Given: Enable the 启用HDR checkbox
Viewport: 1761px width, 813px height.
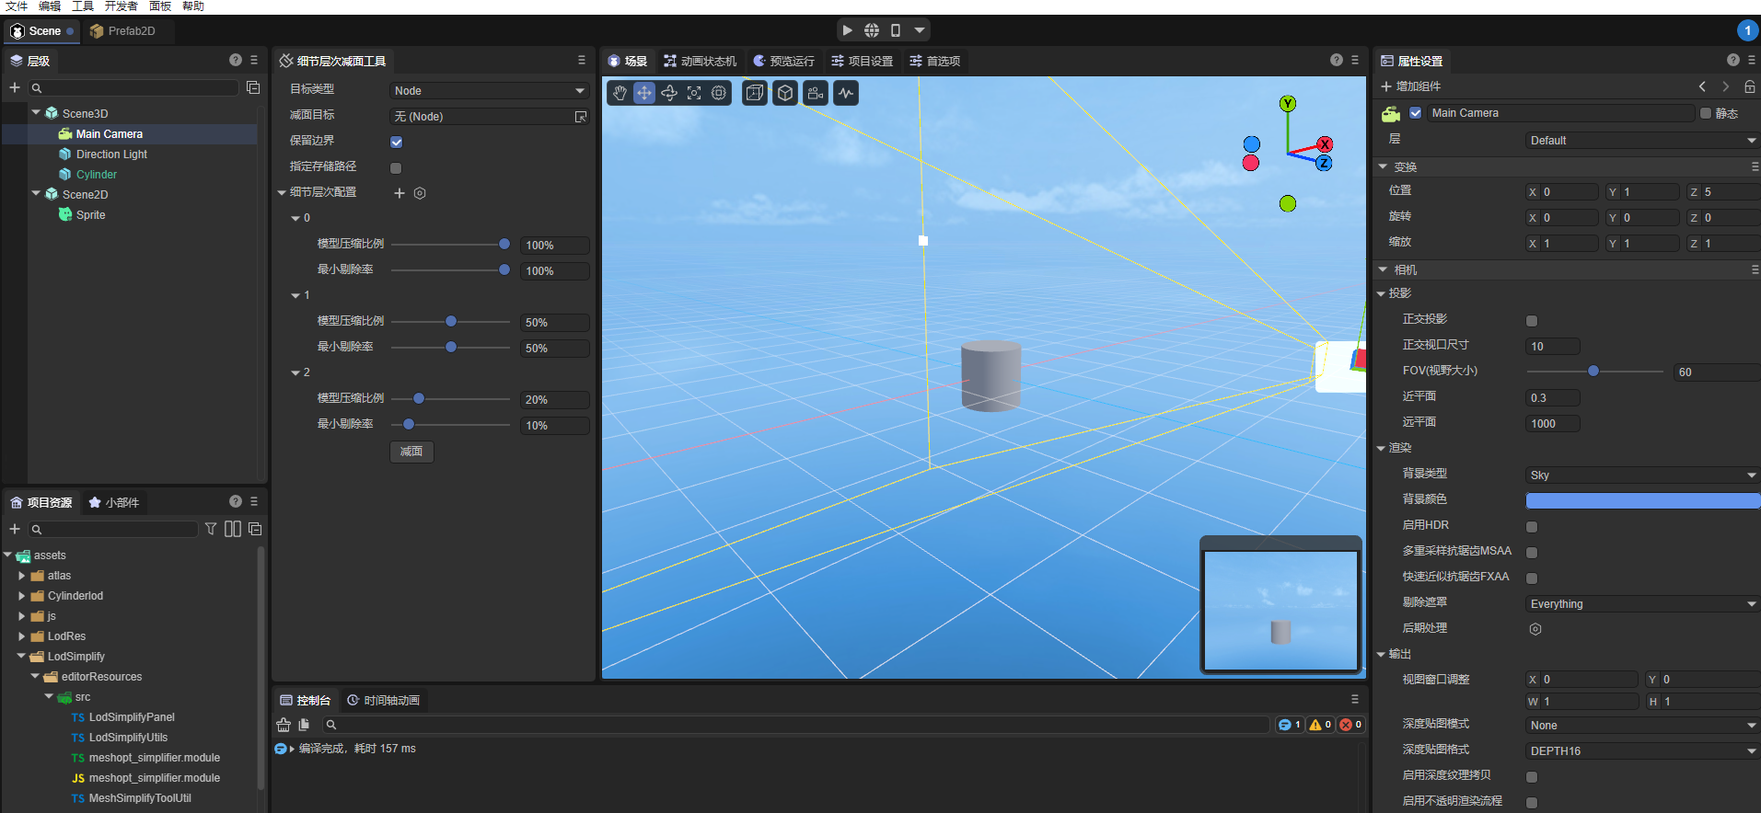Looking at the screenshot, I should [x=1532, y=526].
